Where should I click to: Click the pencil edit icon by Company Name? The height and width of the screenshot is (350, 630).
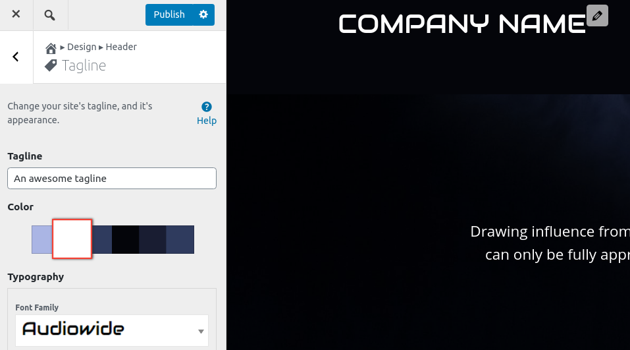coord(597,16)
